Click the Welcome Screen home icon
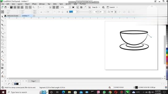Viewport: 168px width, 94px height. [5, 16]
